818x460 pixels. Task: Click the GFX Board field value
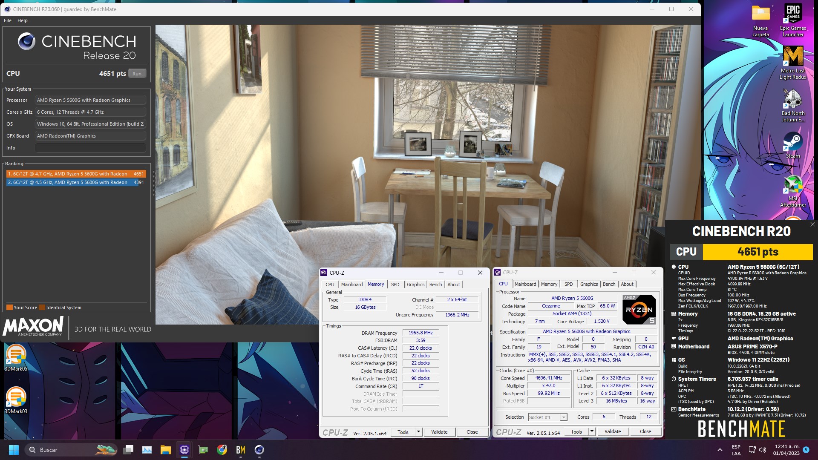[90, 136]
